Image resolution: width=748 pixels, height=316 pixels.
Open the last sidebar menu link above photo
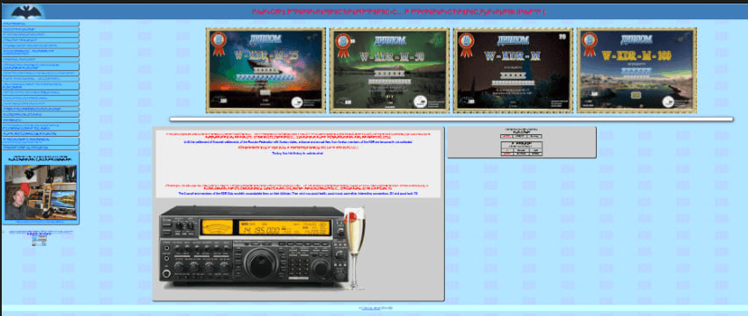(40, 147)
